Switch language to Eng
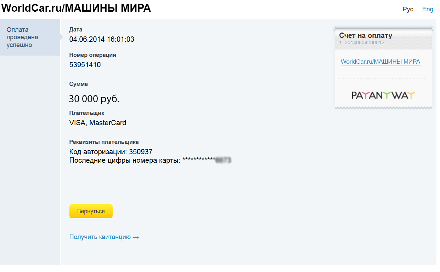The height and width of the screenshot is (272, 440). click(x=428, y=9)
